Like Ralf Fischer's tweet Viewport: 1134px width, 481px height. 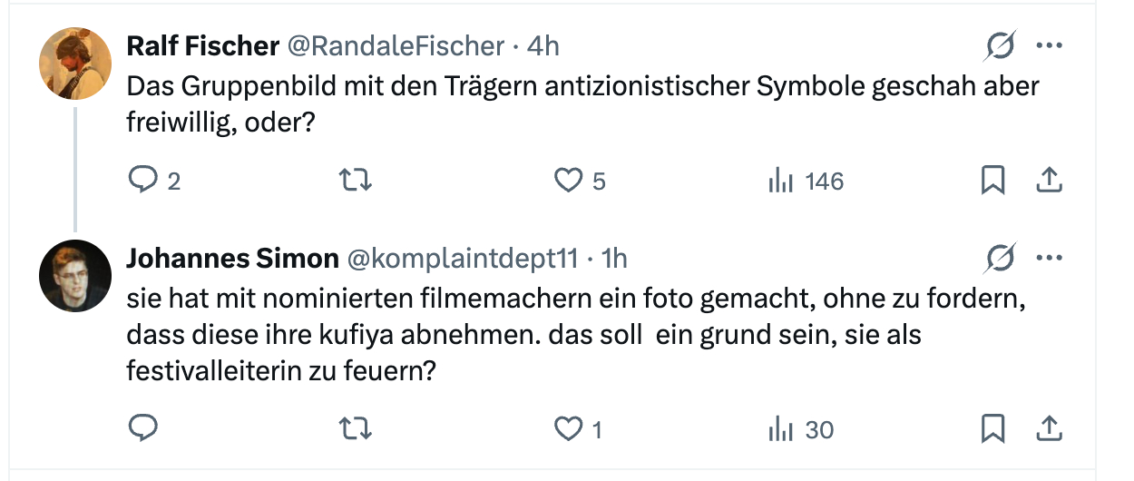tap(568, 181)
